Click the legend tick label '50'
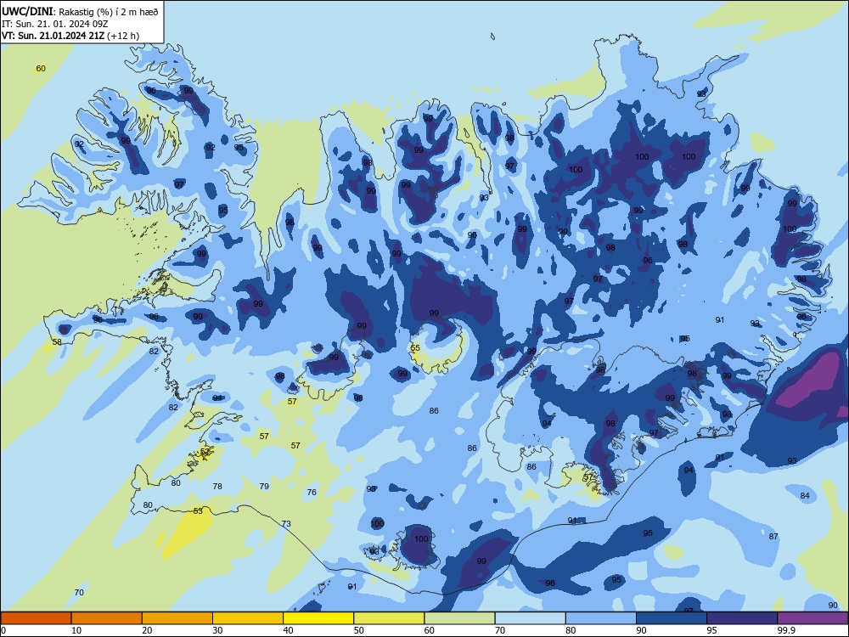The height and width of the screenshot is (637, 849). [358, 630]
